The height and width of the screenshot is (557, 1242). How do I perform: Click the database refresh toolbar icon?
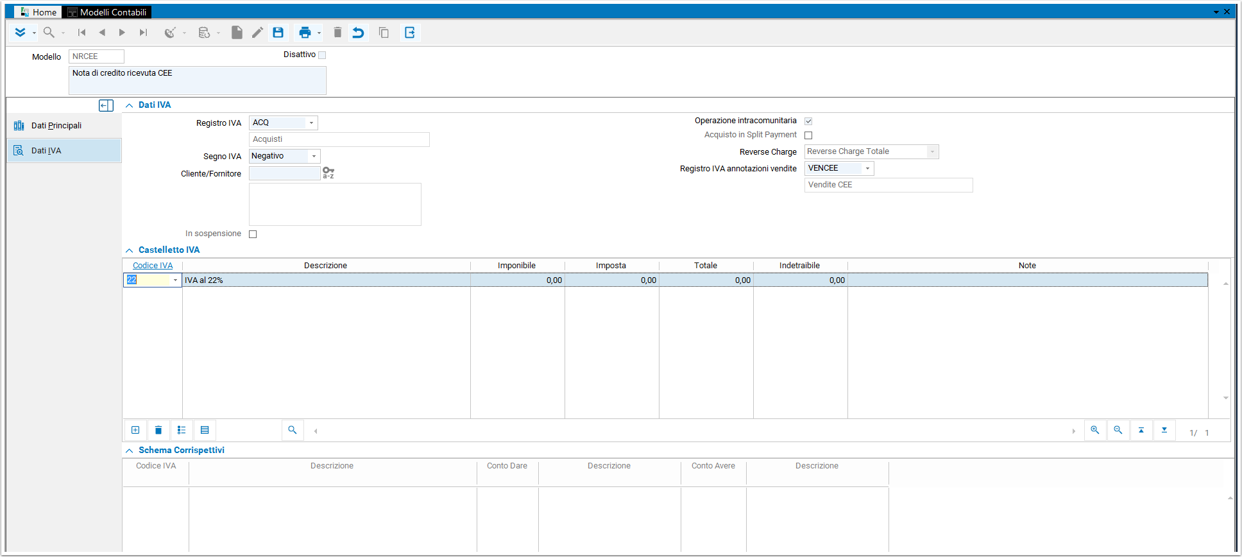coord(204,33)
